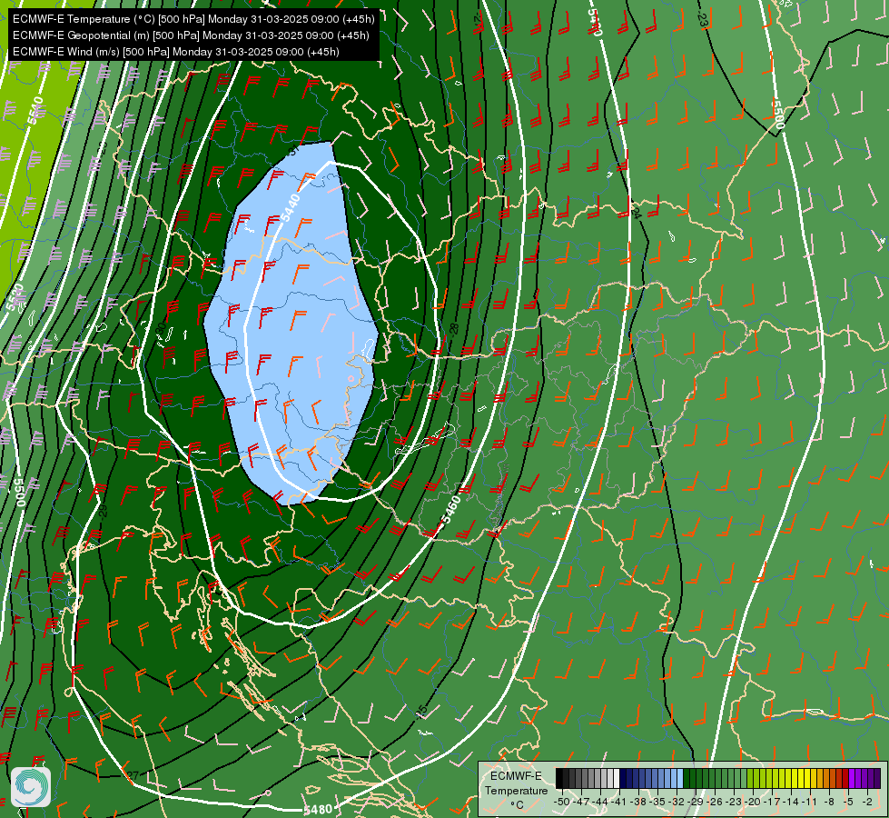The height and width of the screenshot is (818, 889).
Task: Click the yellow legend swatch at -14
Action: (x=788, y=778)
